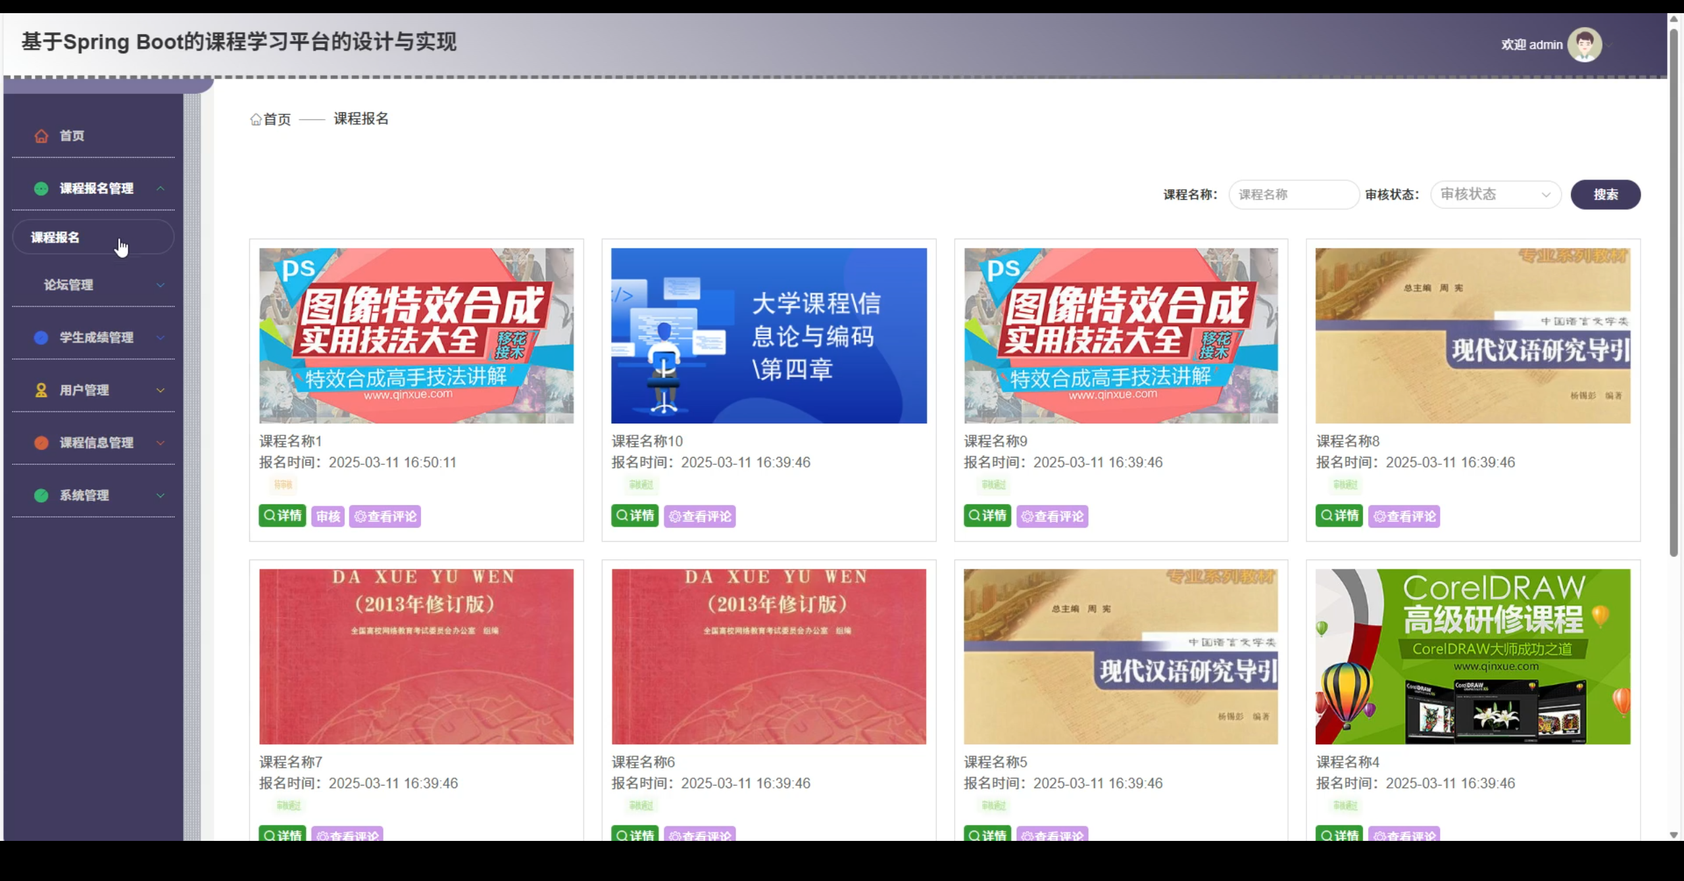Click the yellow 用户管理 person icon
The image size is (1684, 881).
point(41,390)
